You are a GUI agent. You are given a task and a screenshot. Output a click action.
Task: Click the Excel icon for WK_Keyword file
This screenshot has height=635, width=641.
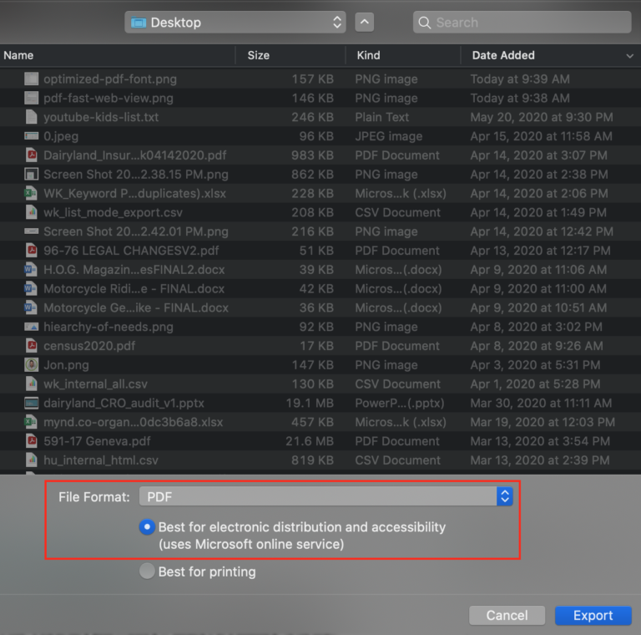point(32,193)
